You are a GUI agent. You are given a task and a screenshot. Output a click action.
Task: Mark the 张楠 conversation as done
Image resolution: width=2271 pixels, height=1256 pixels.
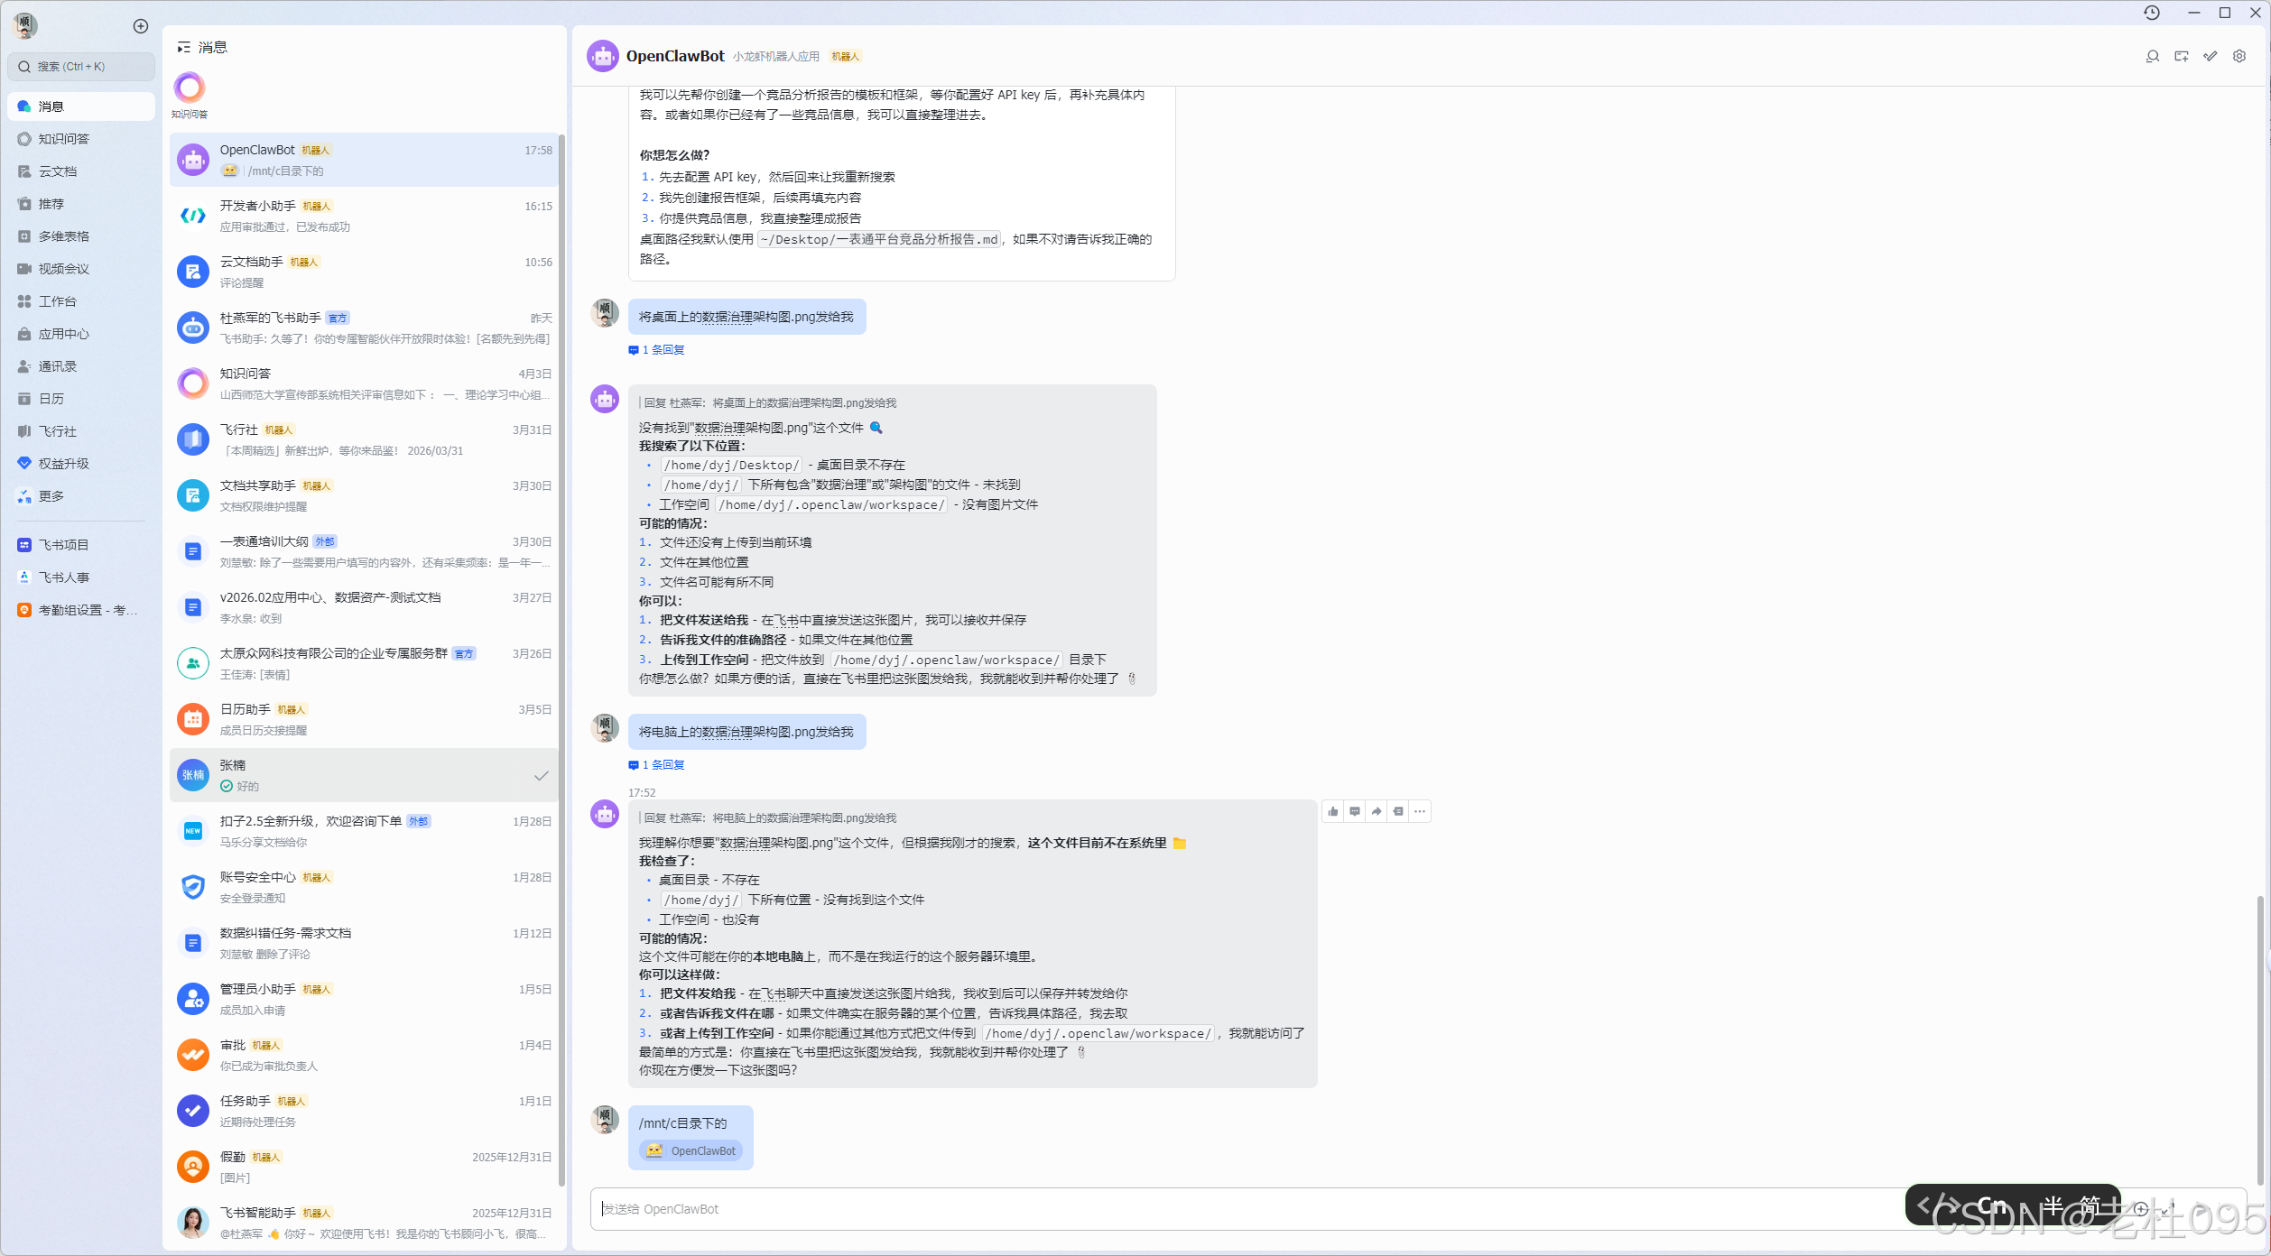tap(541, 775)
